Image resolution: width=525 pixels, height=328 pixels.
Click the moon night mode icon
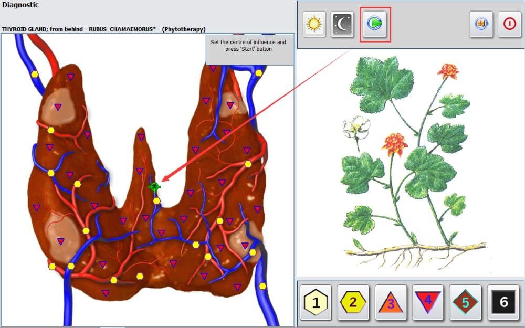click(342, 24)
